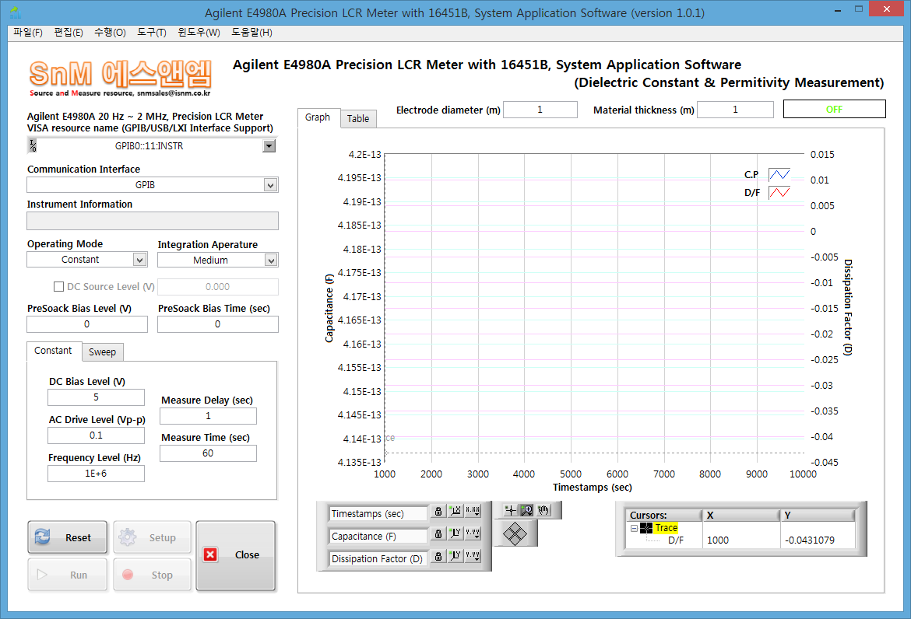Click the DC Bias Level field
The height and width of the screenshot is (619, 911).
(96, 397)
